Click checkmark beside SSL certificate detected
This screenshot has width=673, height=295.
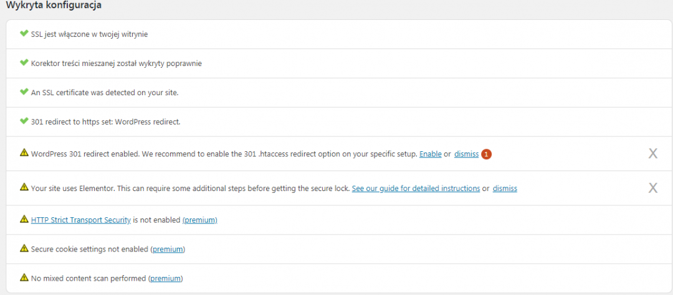point(24,91)
